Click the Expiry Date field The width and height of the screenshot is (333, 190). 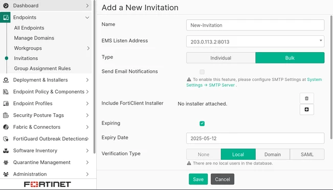tap(255, 138)
